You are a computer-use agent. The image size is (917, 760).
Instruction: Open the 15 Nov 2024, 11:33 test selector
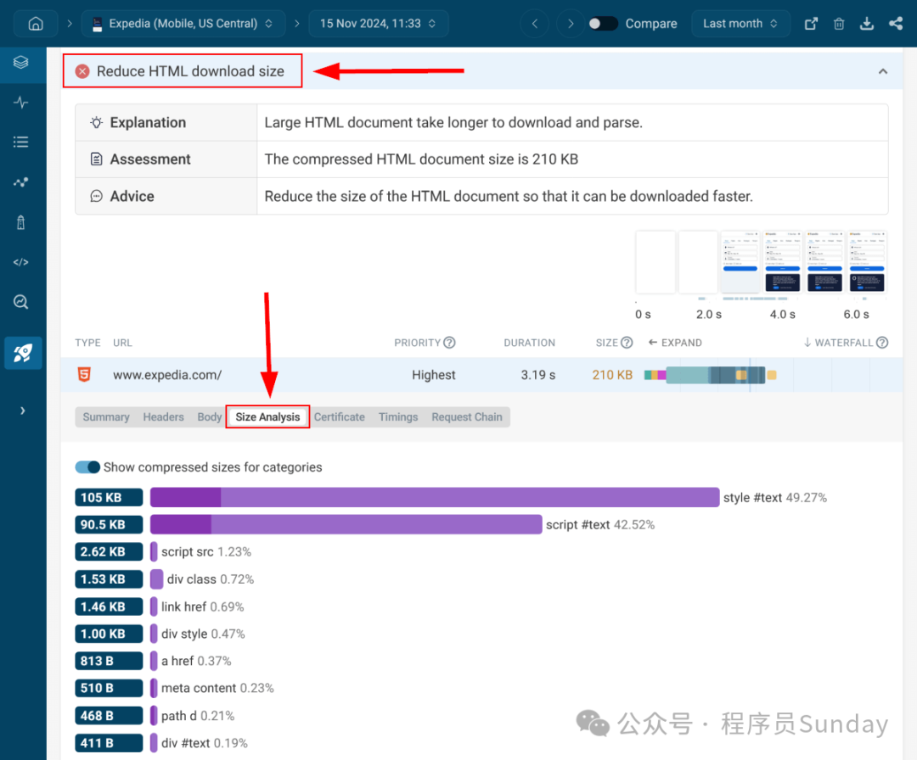coord(378,24)
